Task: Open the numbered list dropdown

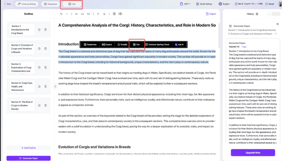Action: tap(121, 14)
